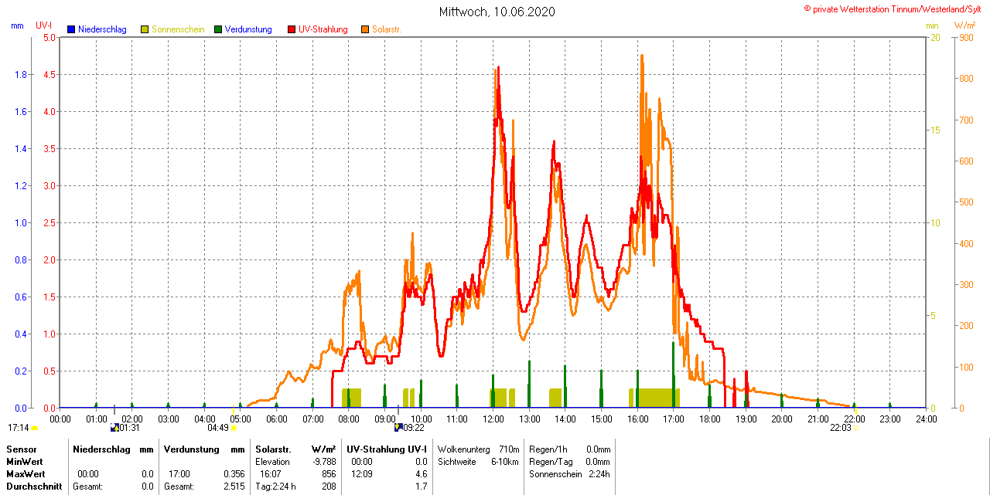Click the yellow Sonnenschein legend swatch

tap(145, 29)
